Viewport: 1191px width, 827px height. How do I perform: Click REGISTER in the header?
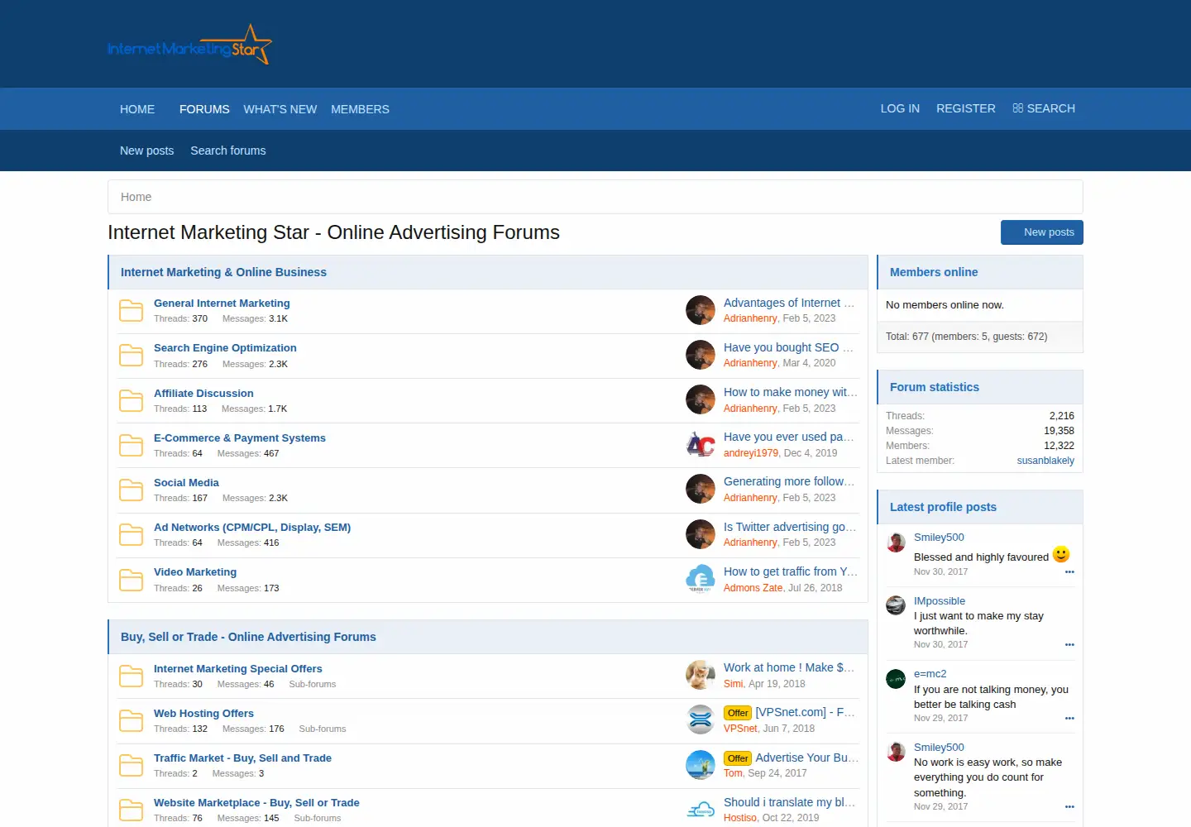point(966,108)
